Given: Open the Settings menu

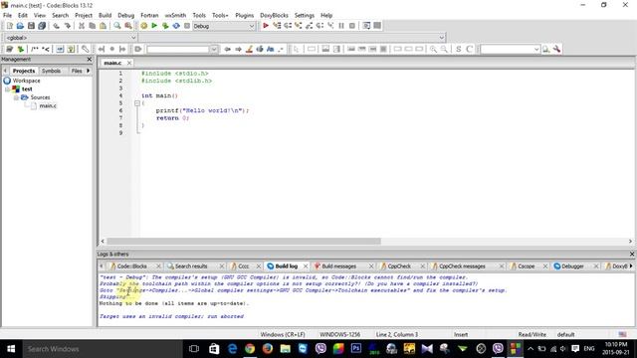Looking at the screenshot, I should point(305,15).
